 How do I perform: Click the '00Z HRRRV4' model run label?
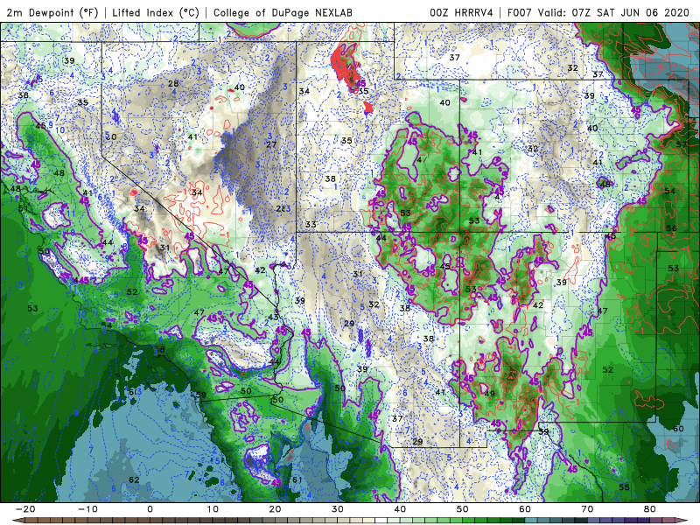[461, 12]
